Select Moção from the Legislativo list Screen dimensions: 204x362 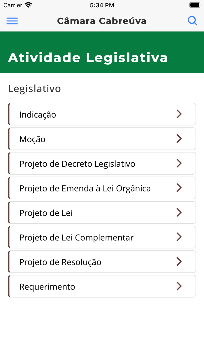102,139
